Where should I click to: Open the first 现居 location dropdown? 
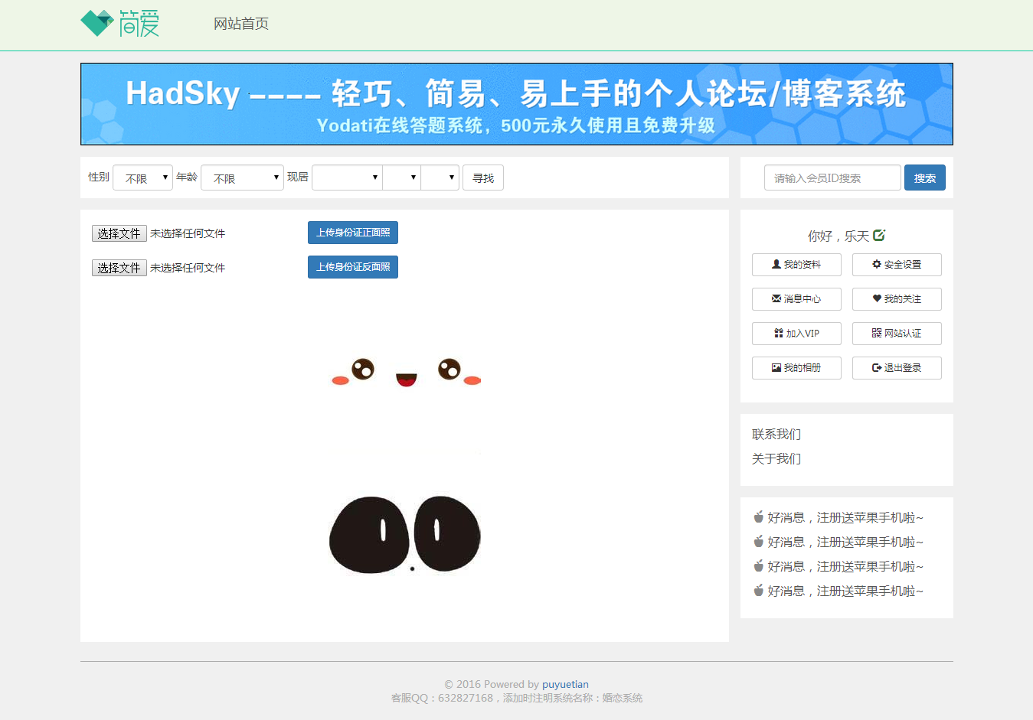(347, 178)
